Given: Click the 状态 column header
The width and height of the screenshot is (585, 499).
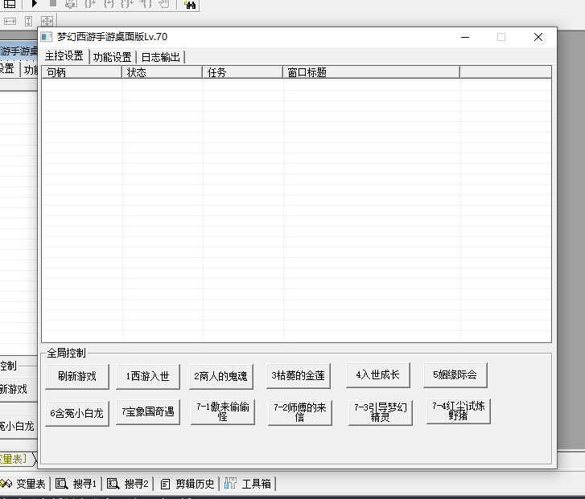Looking at the screenshot, I should 163,72.
